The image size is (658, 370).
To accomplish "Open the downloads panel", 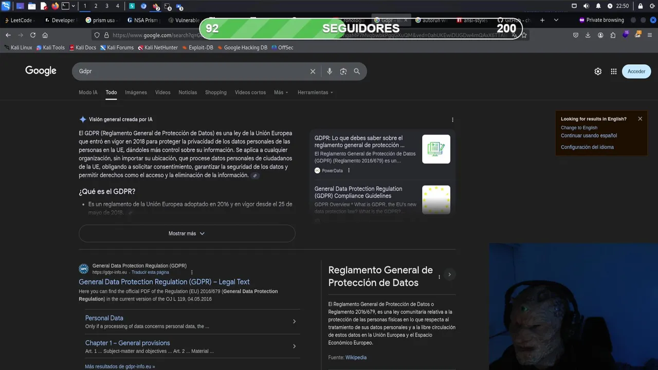I will click(x=588, y=35).
